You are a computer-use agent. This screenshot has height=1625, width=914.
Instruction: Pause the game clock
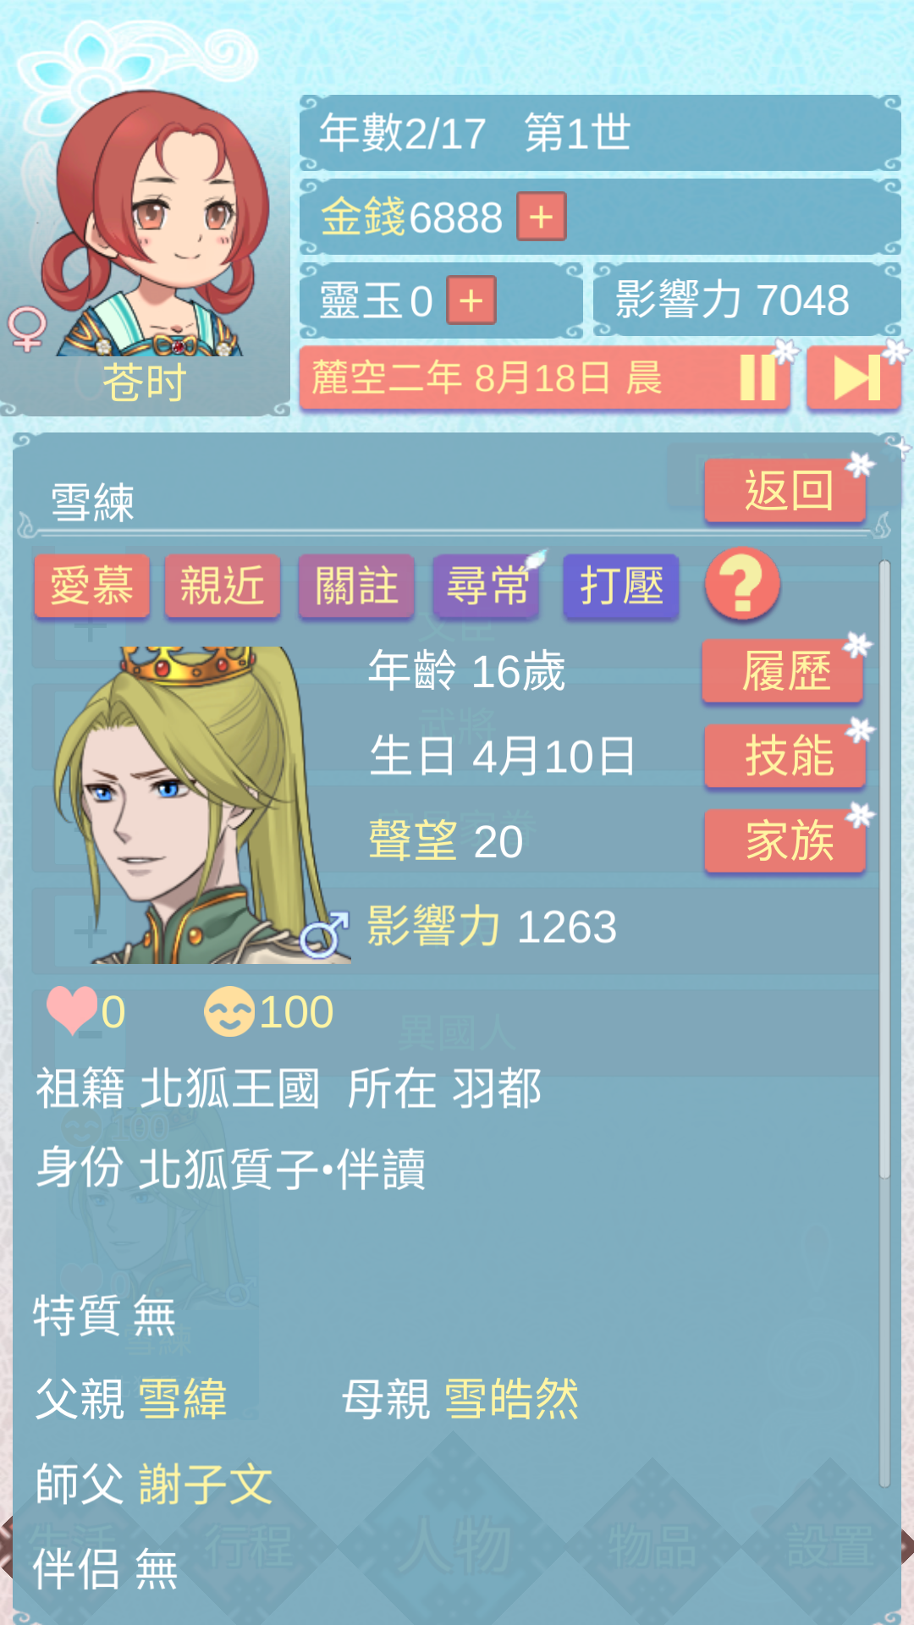coord(758,377)
